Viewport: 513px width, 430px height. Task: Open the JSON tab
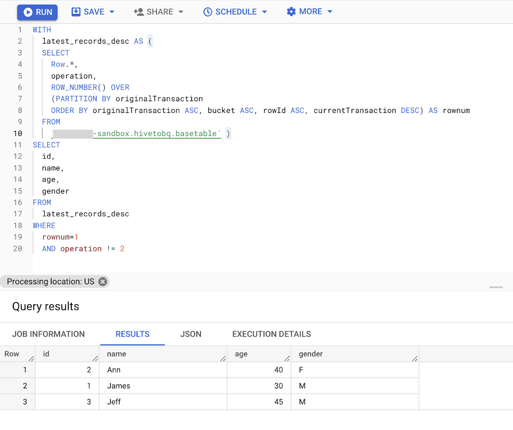[191, 334]
